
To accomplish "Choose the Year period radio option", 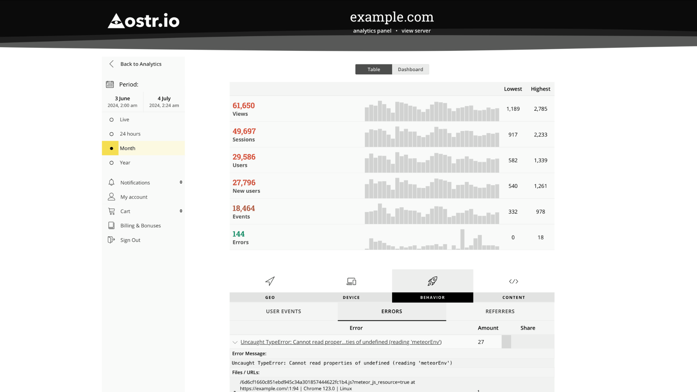I will 111,163.
